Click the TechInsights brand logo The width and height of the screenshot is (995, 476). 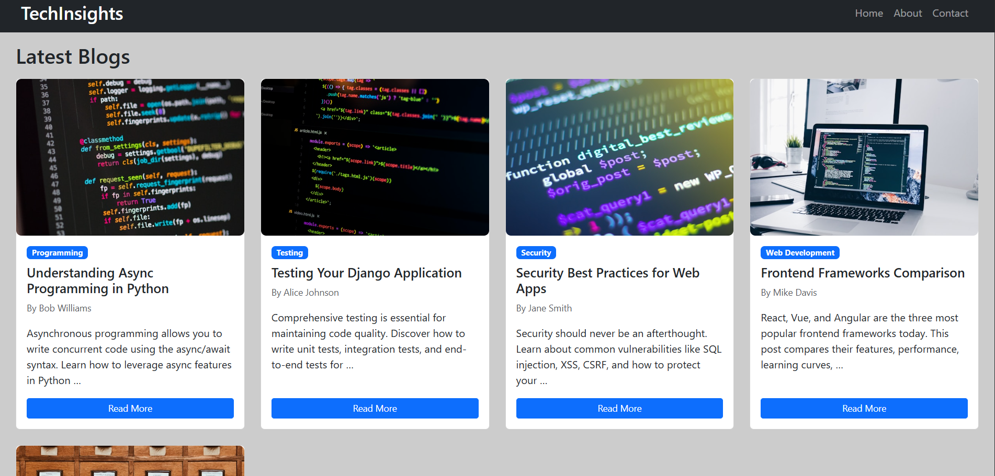[x=72, y=14]
